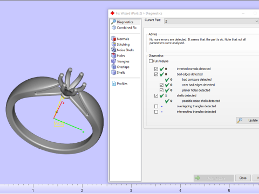Open the Triangles page
Image resolution: width=259 pixels, height=194 pixels.
[x=123, y=61]
